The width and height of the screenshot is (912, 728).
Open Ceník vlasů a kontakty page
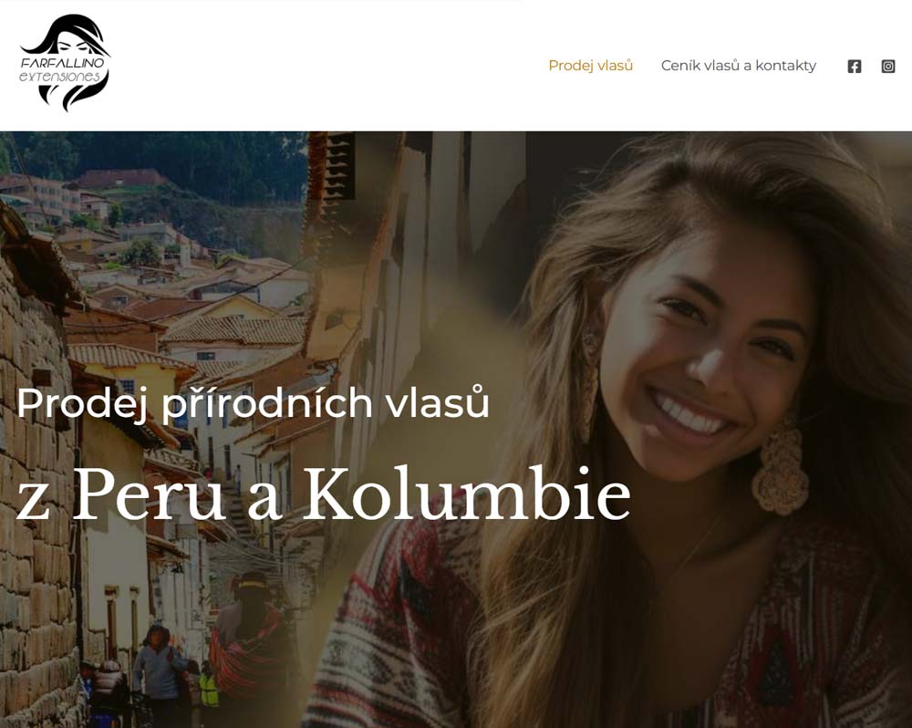point(739,66)
